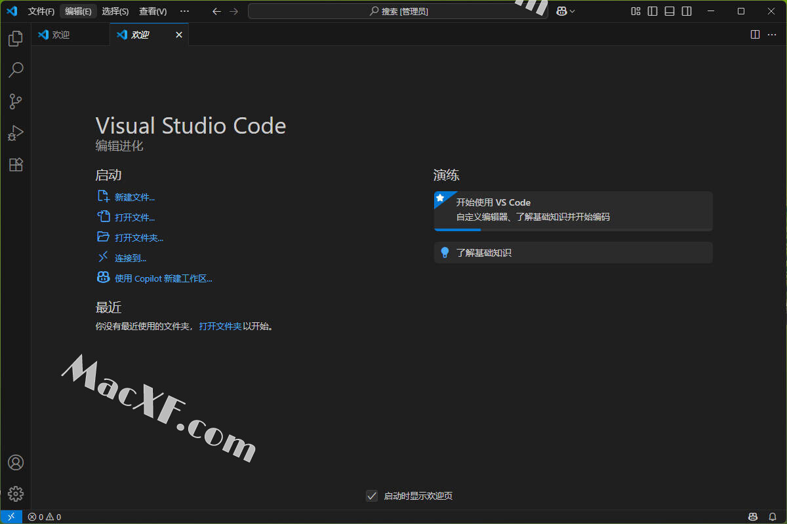Open the 查看(V) menu

click(x=153, y=11)
